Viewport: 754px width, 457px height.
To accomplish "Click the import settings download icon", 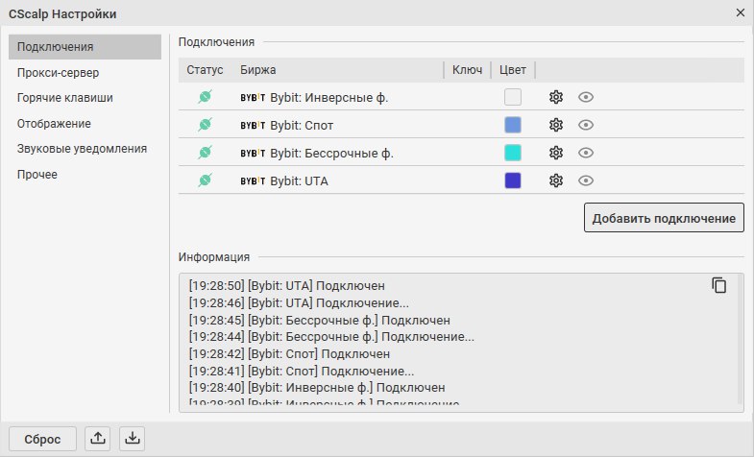I will click(x=133, y=438).
